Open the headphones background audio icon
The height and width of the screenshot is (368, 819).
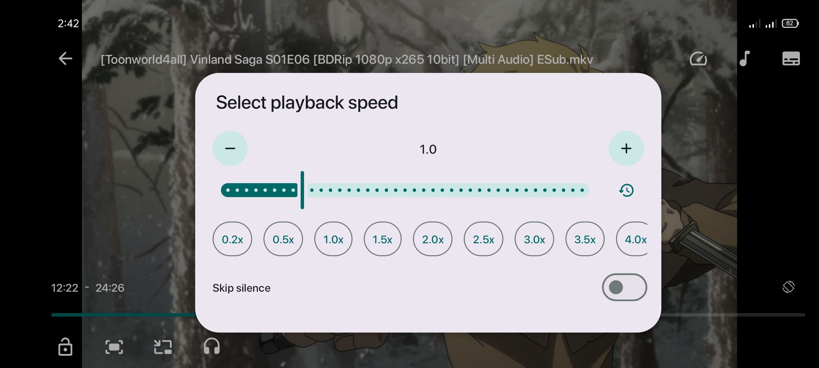pyautogui.click(x=212, y=347)
